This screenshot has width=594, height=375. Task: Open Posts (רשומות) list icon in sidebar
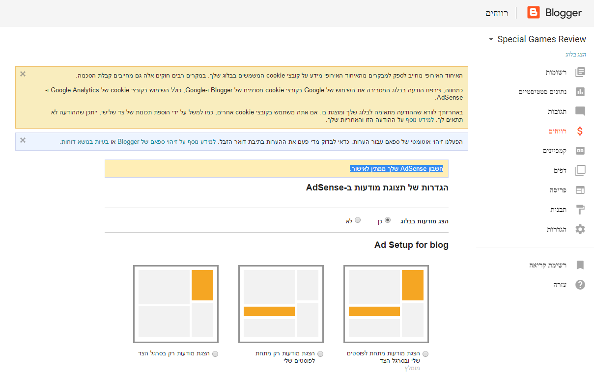(x=580, y=72)
